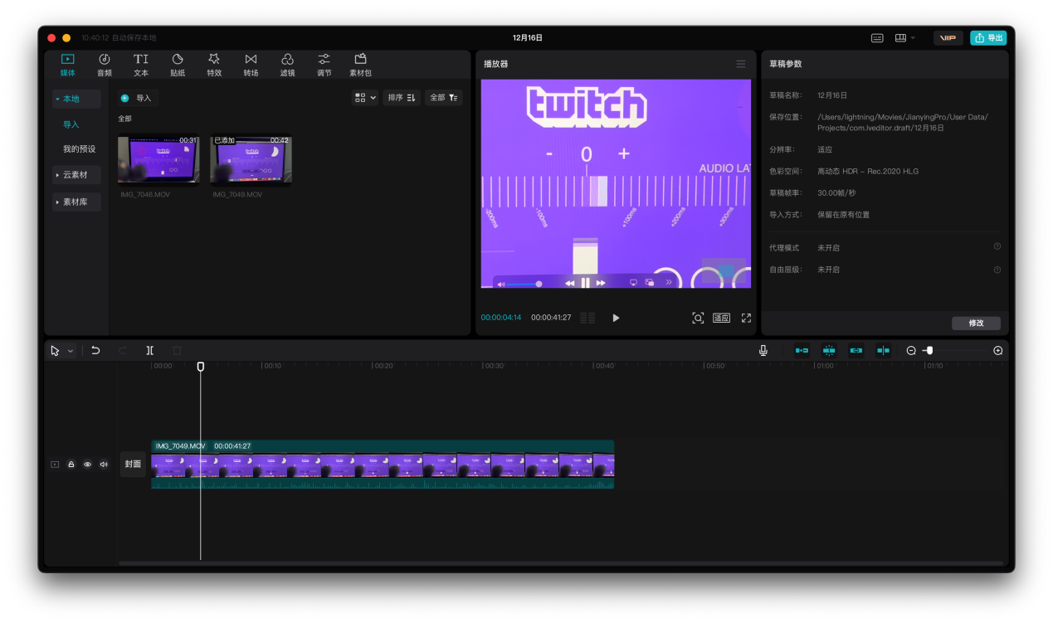Toggle clip linkage in the timeline
Image resolution: width=1053 pixels, height=623 pixels.
point(856,351)
